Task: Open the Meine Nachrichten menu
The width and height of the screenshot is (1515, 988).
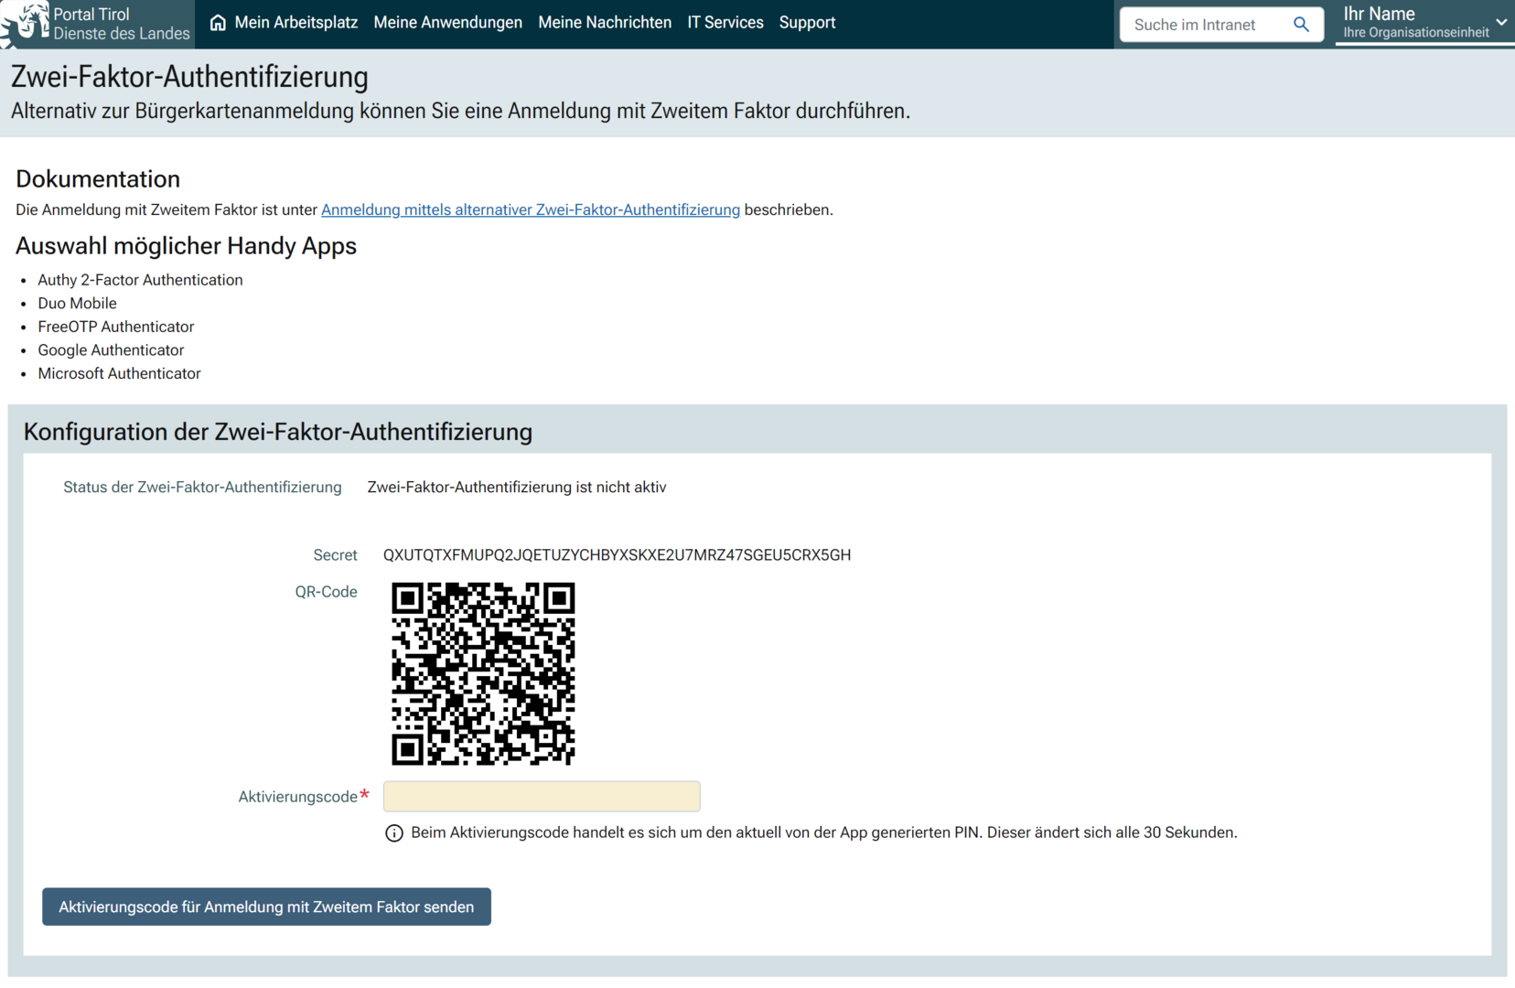Action: point(605,23)
